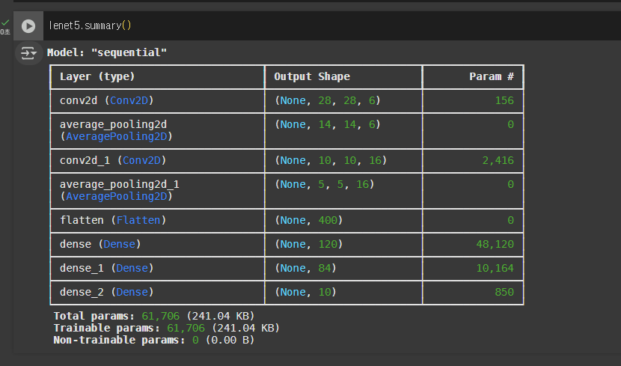Select the param value 156

click(504, 100)
